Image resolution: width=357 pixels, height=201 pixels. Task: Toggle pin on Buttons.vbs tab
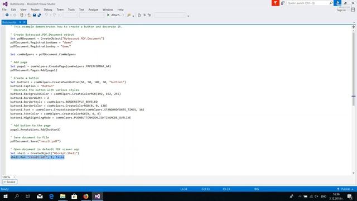tap(20, 22)
